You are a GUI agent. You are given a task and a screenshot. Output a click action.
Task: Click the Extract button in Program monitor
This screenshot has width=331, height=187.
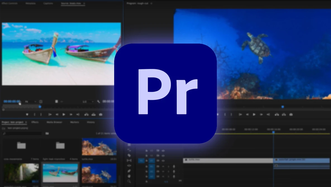[284, 114]
